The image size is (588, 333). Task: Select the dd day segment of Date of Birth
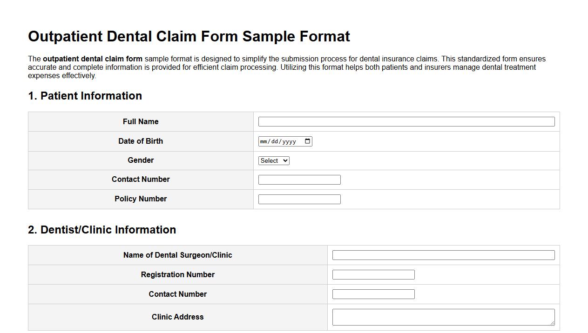coord(274,141)
